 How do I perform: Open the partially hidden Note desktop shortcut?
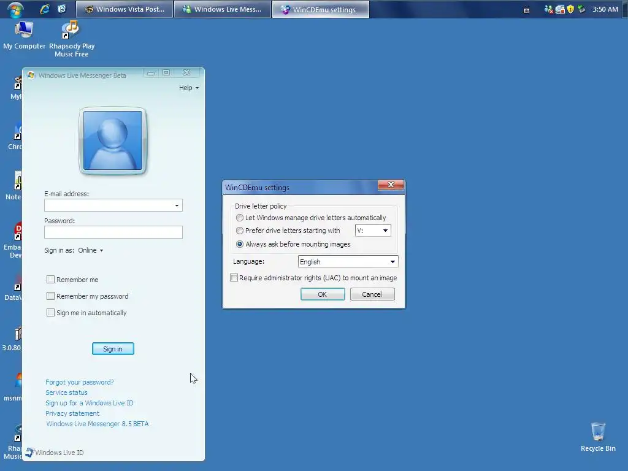point(15,186)
